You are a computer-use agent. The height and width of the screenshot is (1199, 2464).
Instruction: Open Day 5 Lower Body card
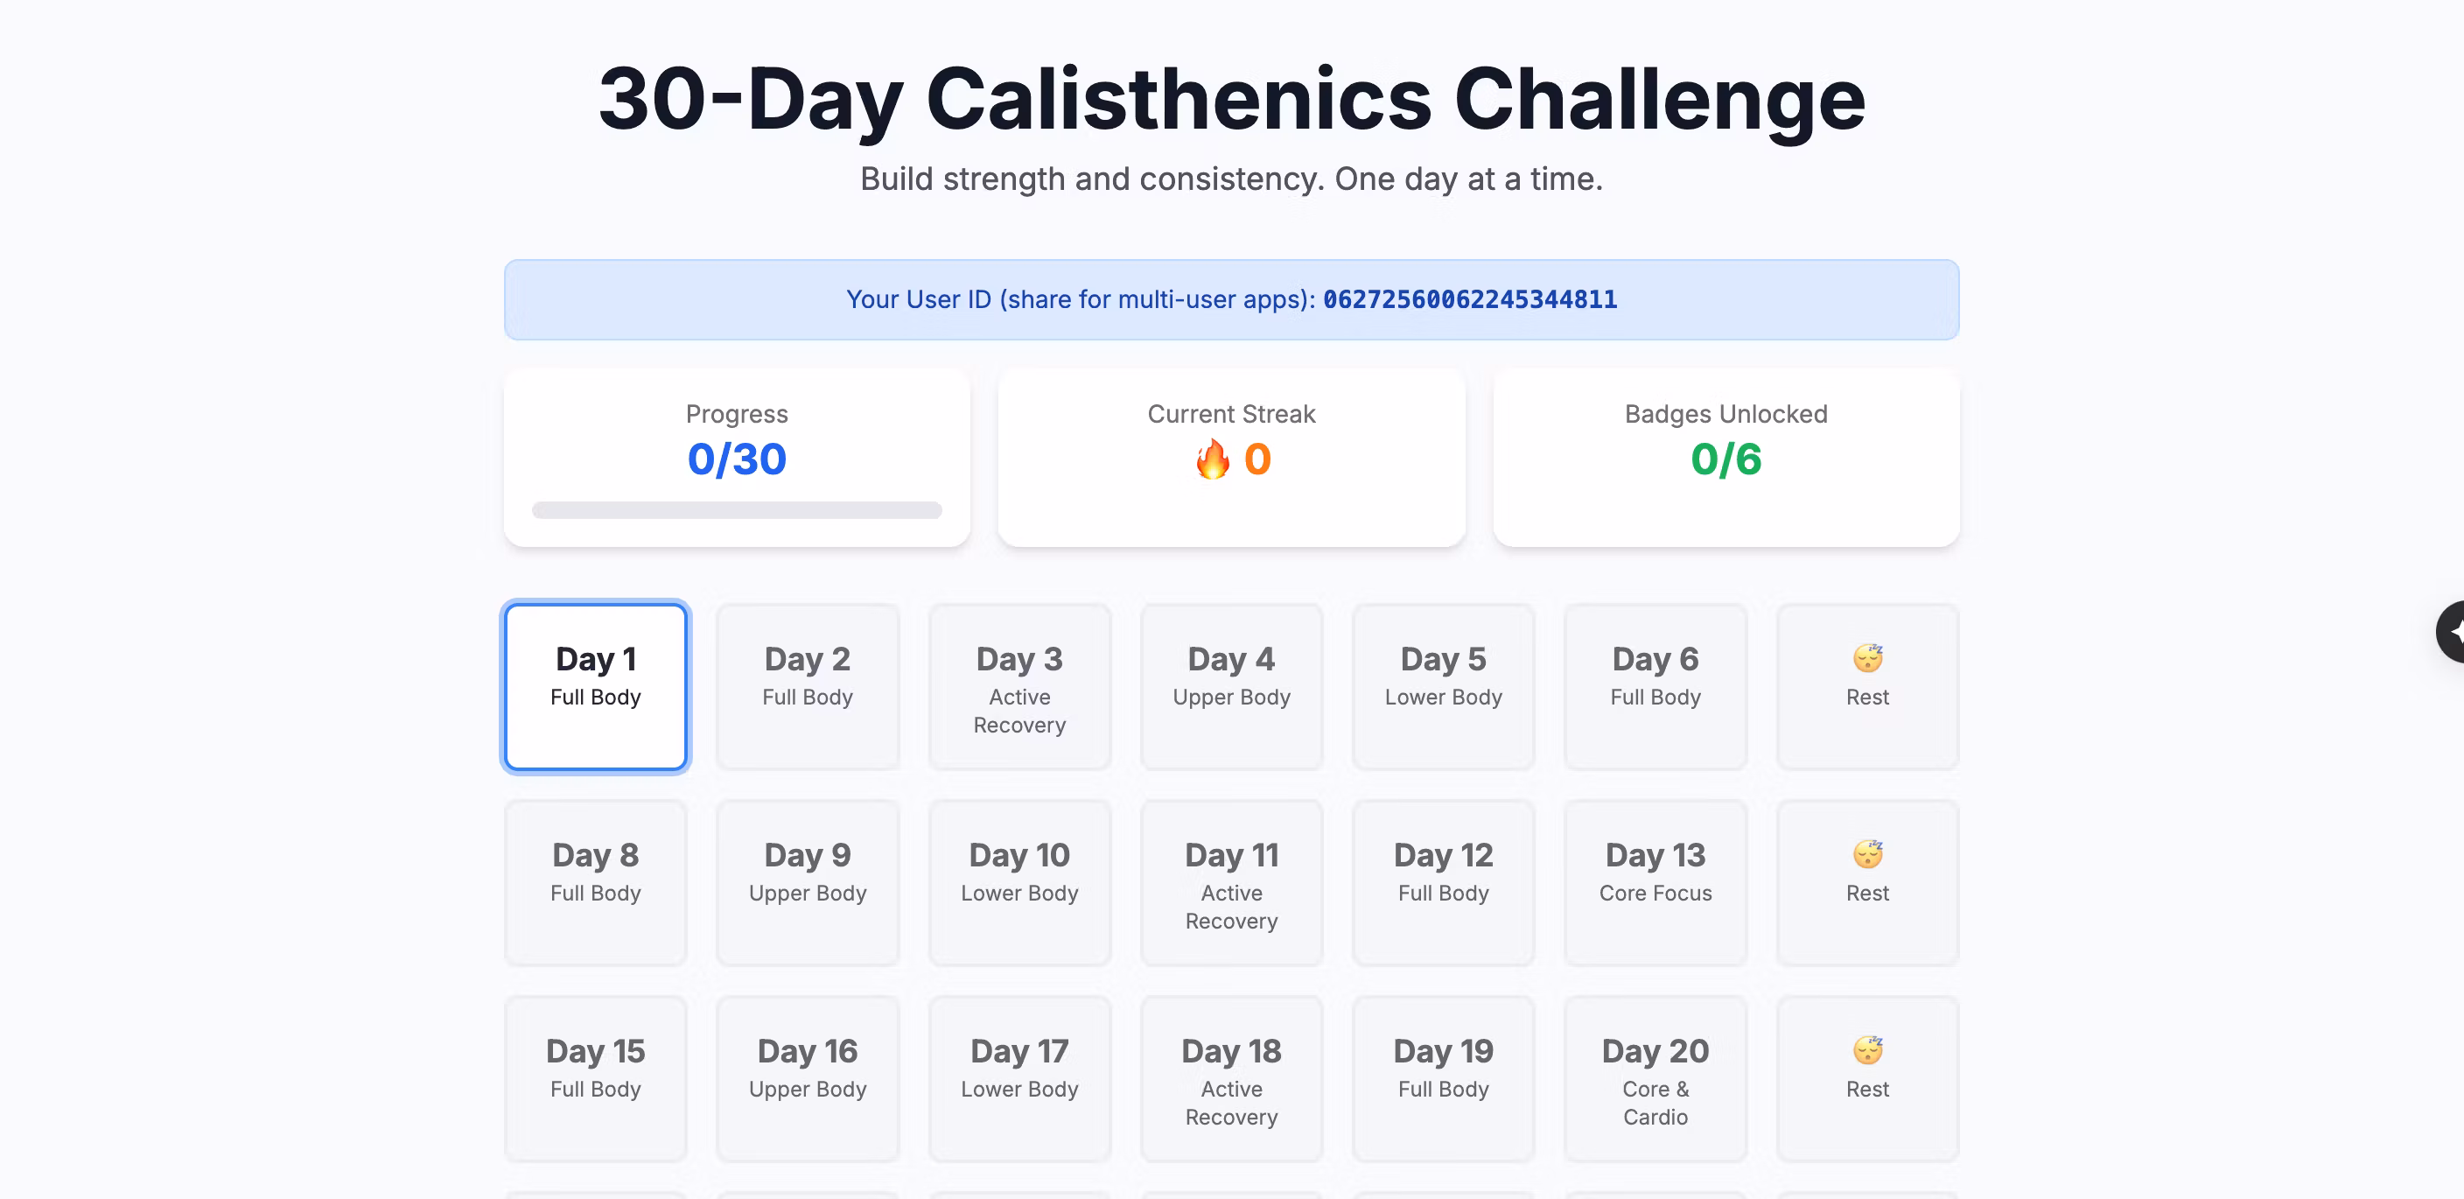1444,686
